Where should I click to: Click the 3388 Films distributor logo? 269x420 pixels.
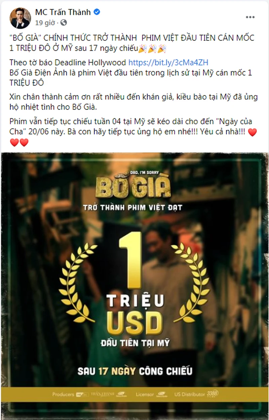click(213, 393)
